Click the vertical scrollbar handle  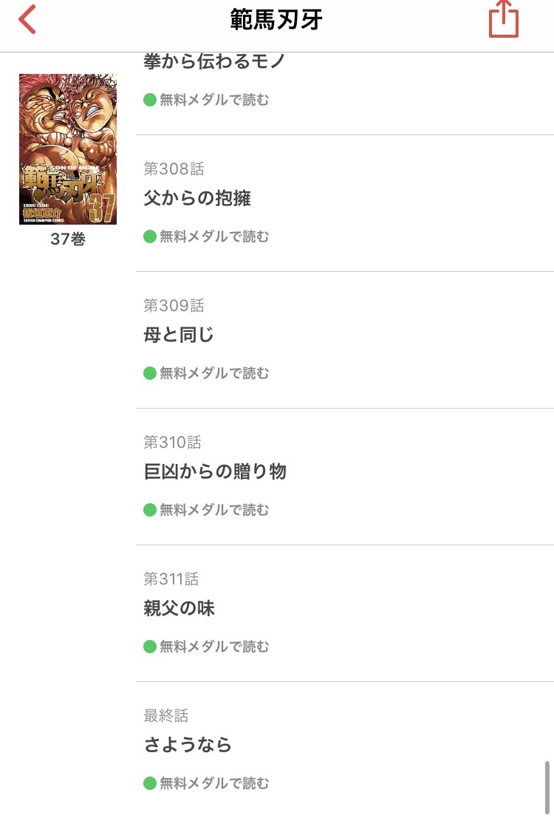point(547,786)
